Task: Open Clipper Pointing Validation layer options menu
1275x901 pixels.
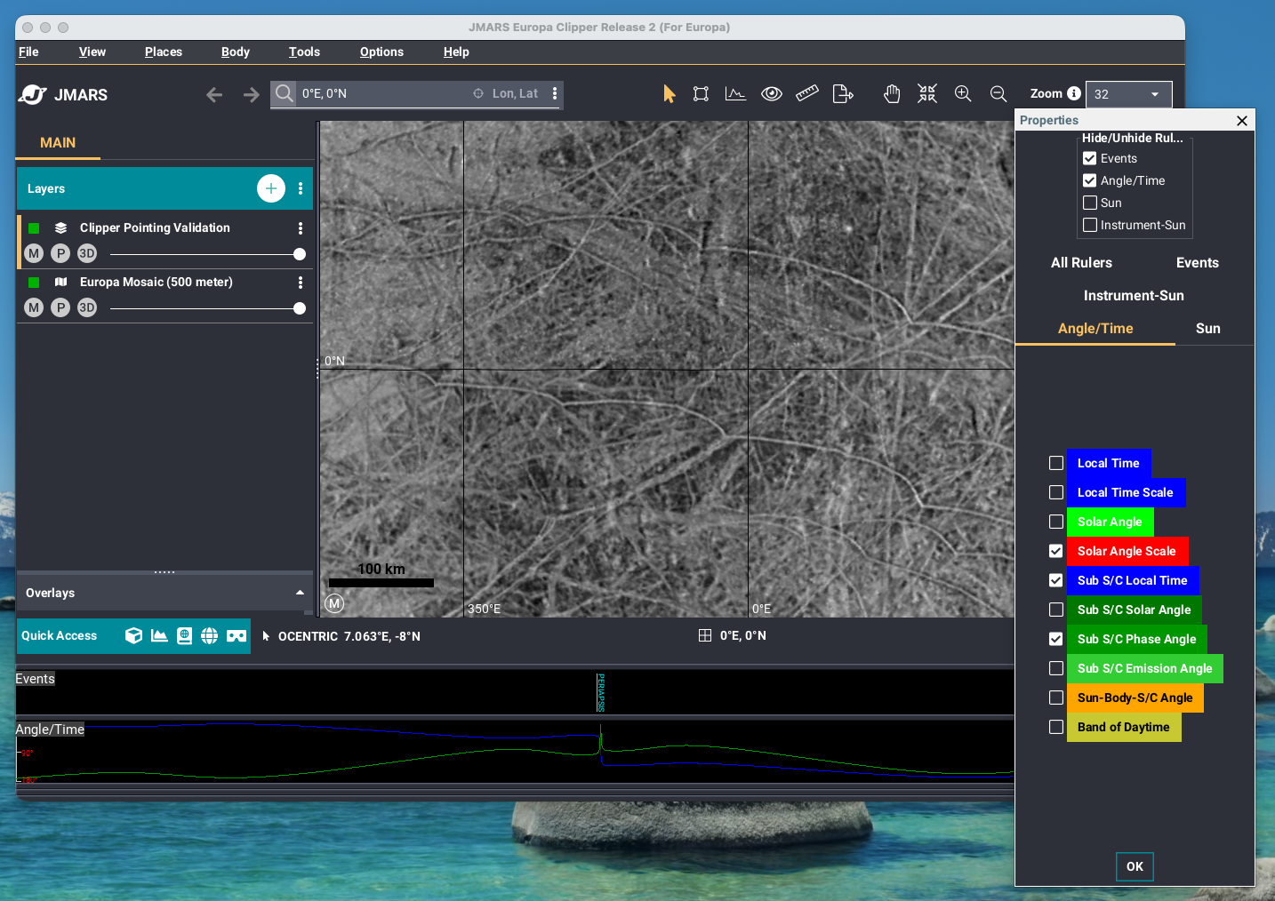Action: click(301, 228)
